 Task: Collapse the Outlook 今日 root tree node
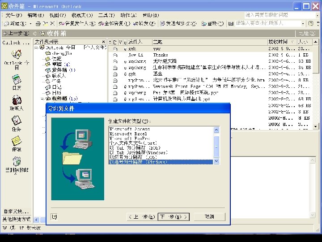[x=36, y=48]
